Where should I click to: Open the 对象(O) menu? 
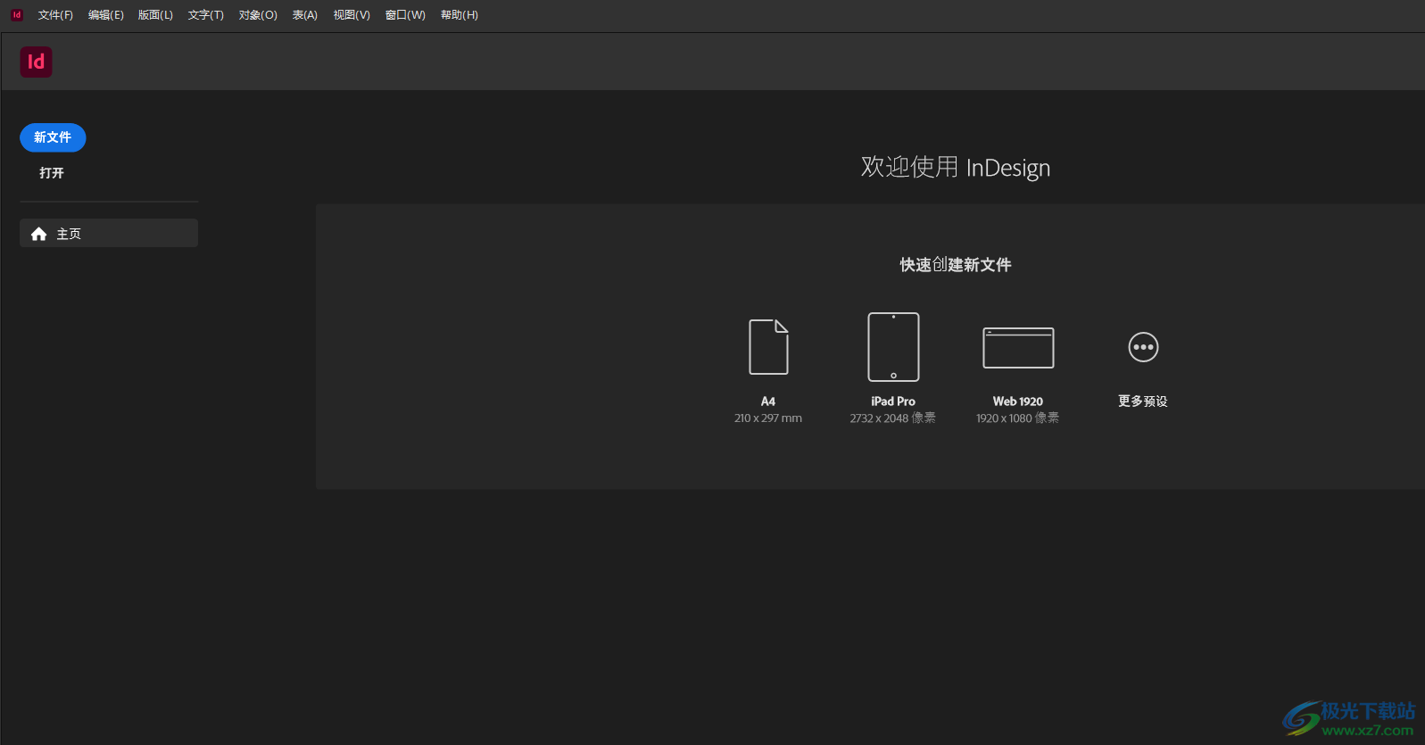tap(258, 15)
